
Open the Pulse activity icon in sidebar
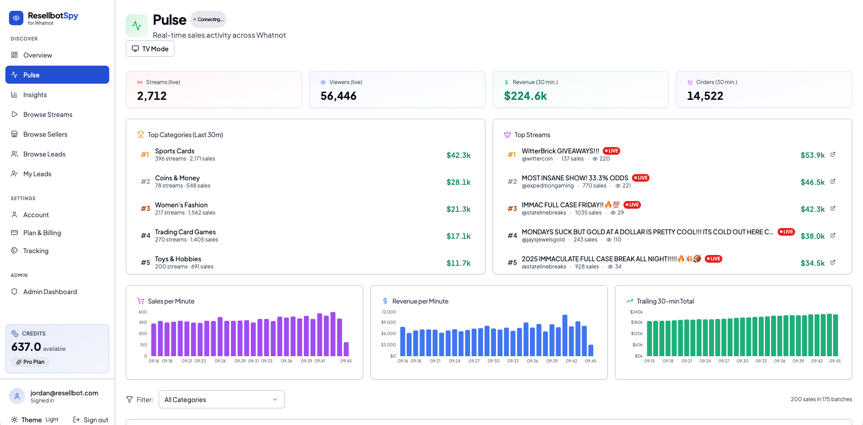[15, 75]
